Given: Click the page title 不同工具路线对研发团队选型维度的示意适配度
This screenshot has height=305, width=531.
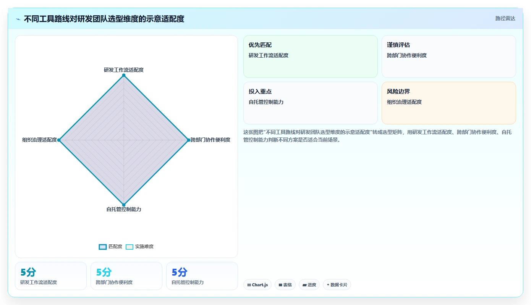Looking at the screenshot, I should (x=104, y=19).
